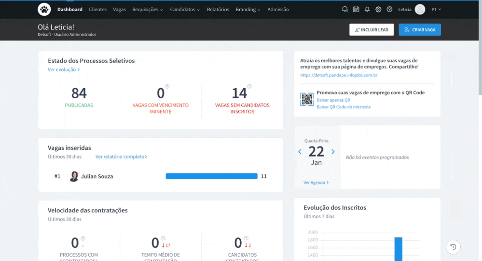The height and width of the screenshot is (261, 482).
Task: Click the Ver relatório completo link
Action: click(121, 157)
